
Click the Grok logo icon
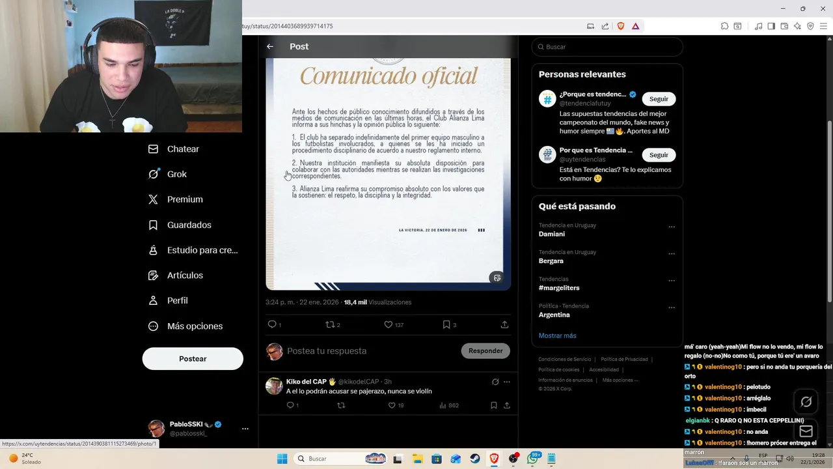click(154, 175)
